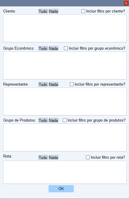
Task: Select Tudo for the Rota list
Action: (x=43, y=158)
